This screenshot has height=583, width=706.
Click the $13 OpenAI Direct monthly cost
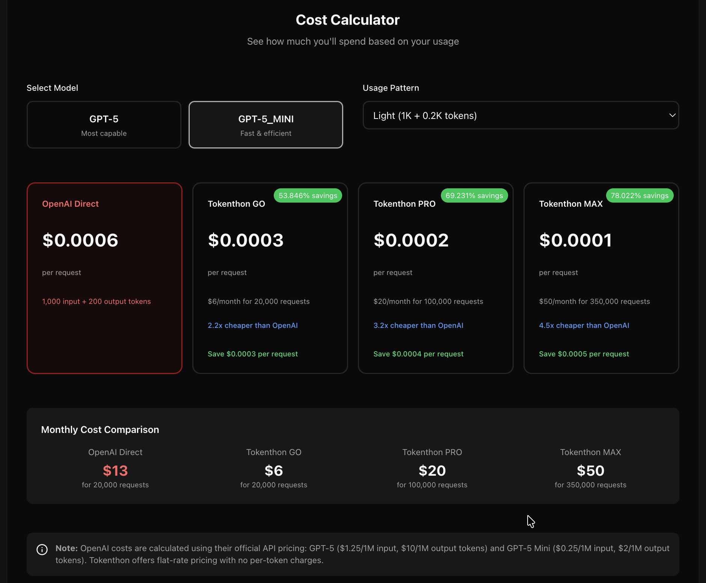[115, 471]
